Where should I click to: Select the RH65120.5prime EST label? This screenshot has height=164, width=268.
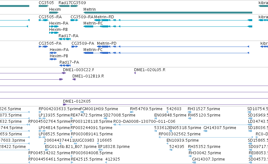(x=204, y=115)
